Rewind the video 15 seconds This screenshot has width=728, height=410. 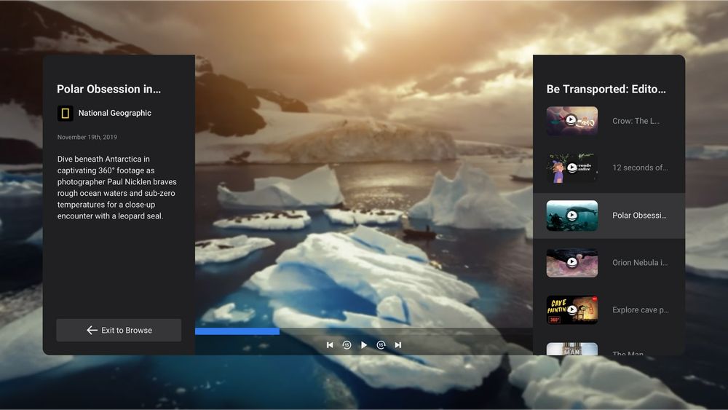347,345
